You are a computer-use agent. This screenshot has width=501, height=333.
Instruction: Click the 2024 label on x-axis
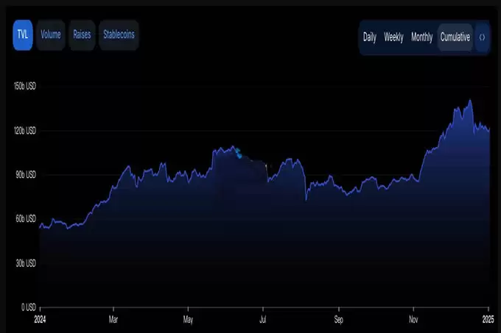[41, 320]
